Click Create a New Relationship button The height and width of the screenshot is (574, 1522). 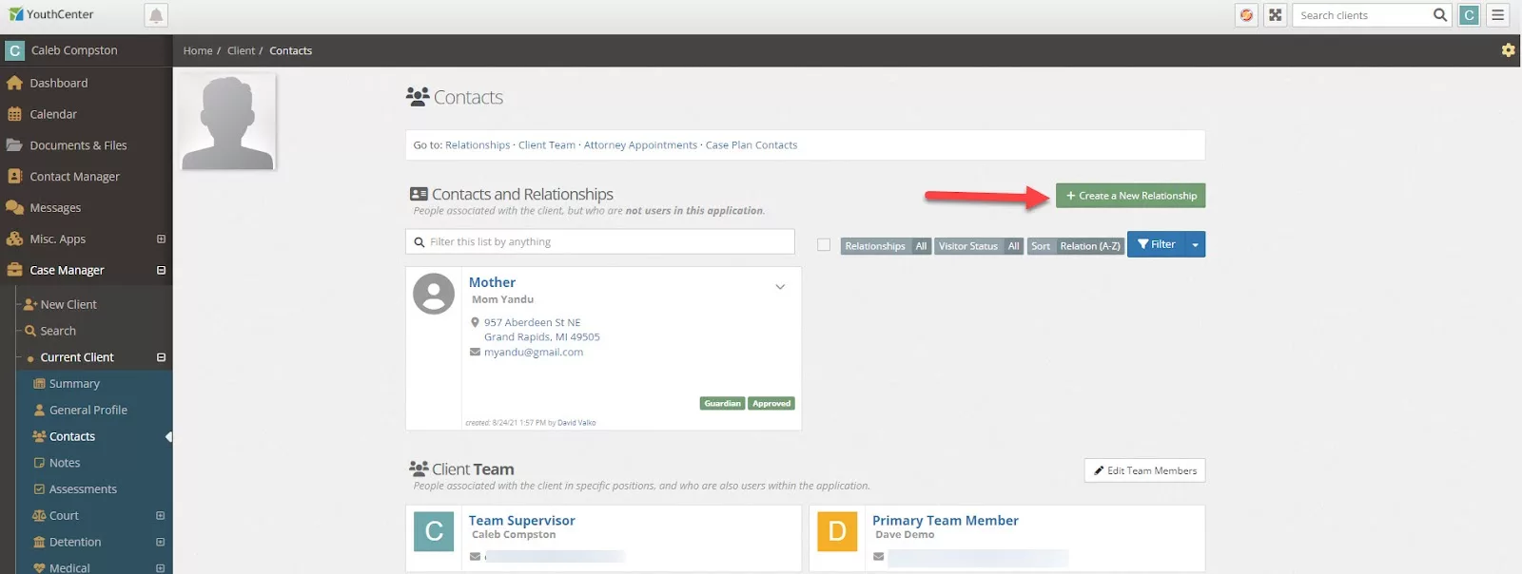pyautogui.click(x=1130, y=196)
